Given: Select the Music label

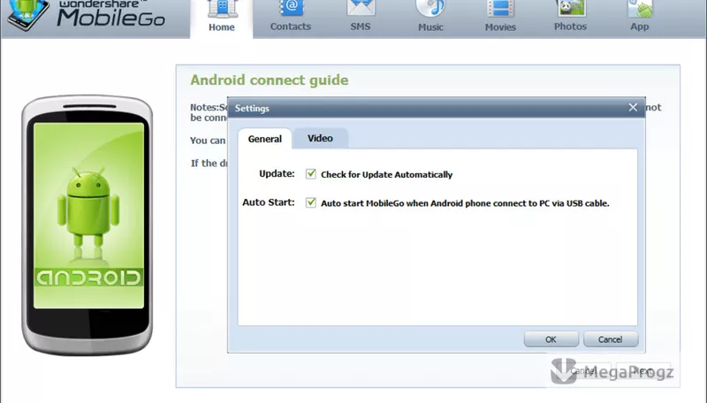Looking at the screenshot, I should [430, 27].
